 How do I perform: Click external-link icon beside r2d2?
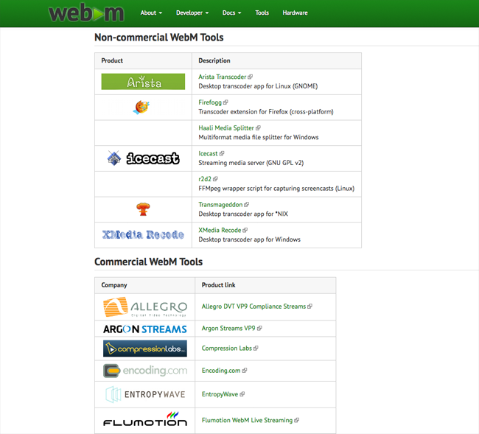tap(215, 179)
